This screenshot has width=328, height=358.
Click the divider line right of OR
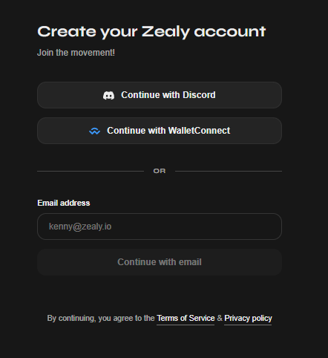click(x=229, y=171)
